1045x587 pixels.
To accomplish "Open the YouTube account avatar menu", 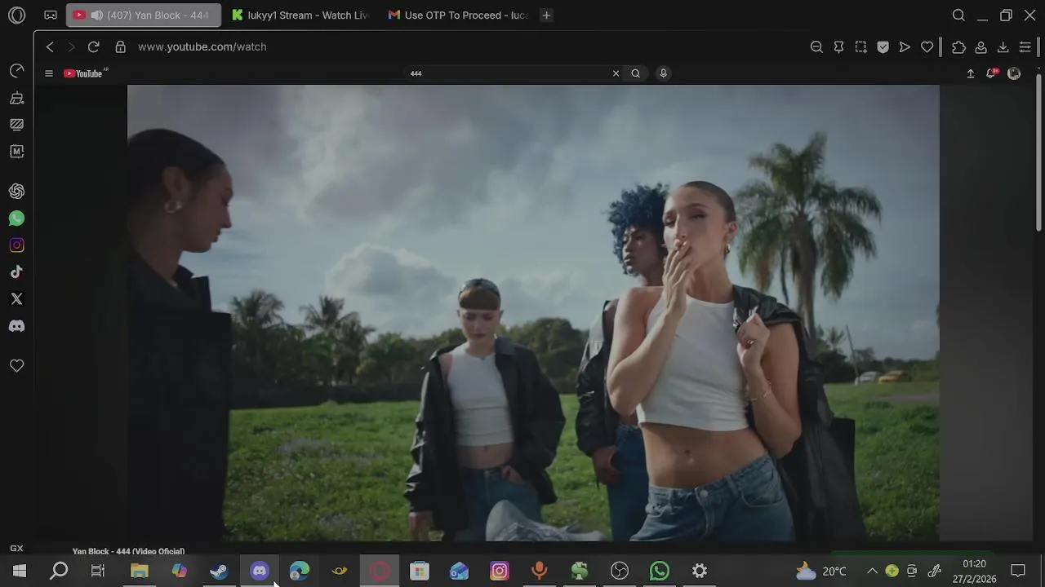I will 1014,73.
